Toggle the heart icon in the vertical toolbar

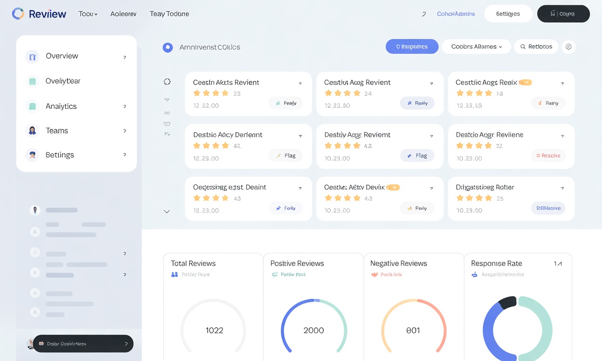coord(167,123)
